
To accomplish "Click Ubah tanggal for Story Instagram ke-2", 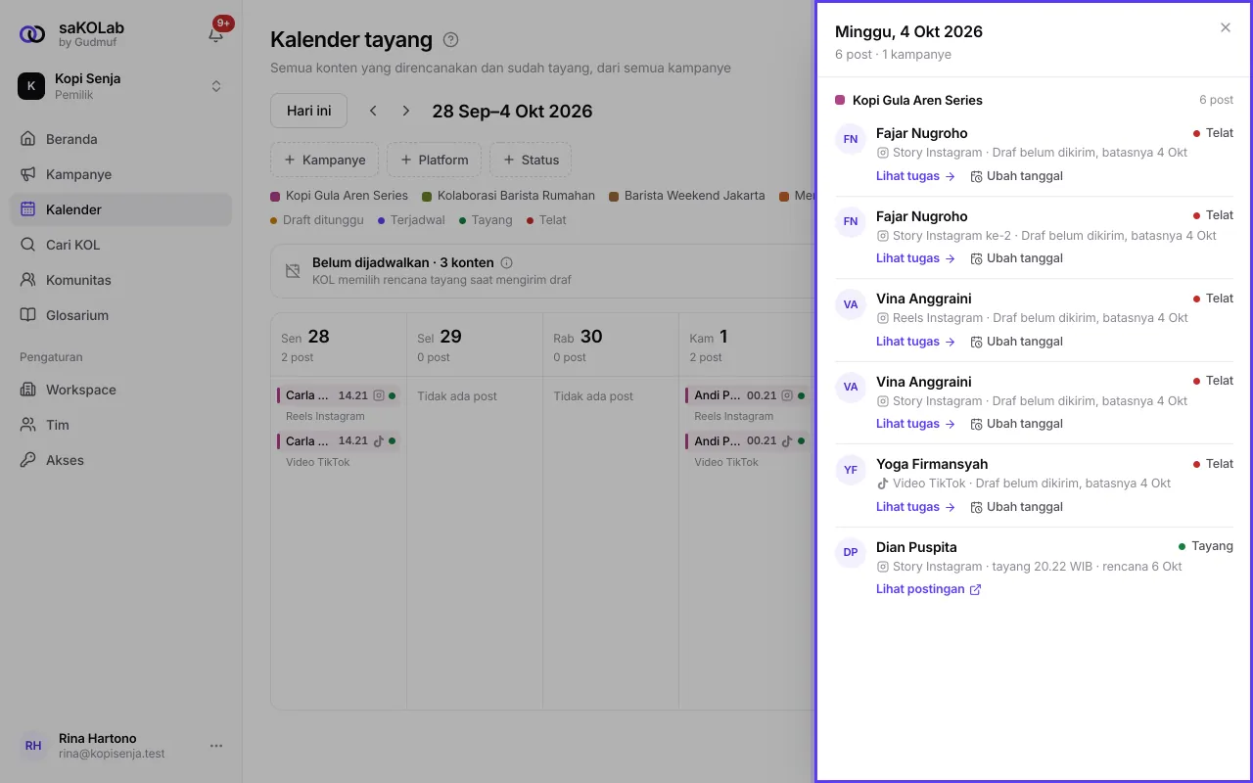I will click(x=1016, y=258).
